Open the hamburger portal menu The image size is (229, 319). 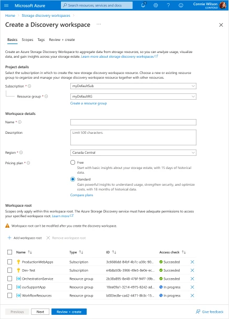(x=6, y=5)
